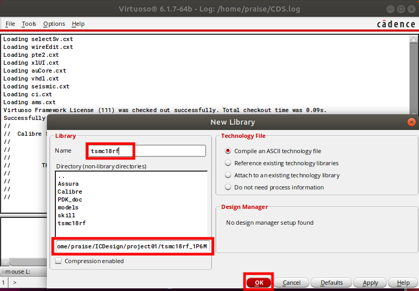Minimize the Virtuoso window
This screenshot has width=419, height=291.
[x=391, y=9]
